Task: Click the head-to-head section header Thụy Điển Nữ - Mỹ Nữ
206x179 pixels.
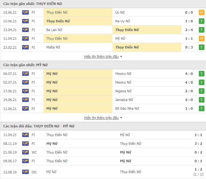Action: point(39,126)
